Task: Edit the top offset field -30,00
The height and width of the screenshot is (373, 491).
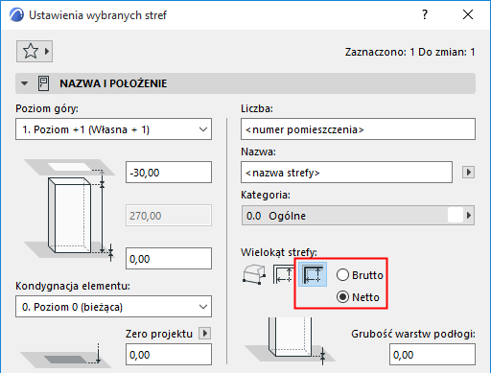Action: point(169,173)
